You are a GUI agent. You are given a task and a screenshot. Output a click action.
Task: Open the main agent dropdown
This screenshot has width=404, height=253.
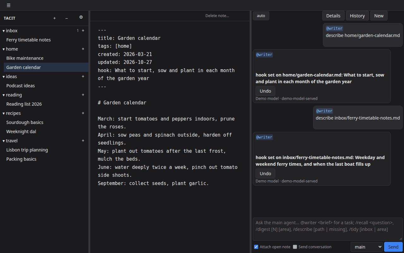tap(367, 247)
